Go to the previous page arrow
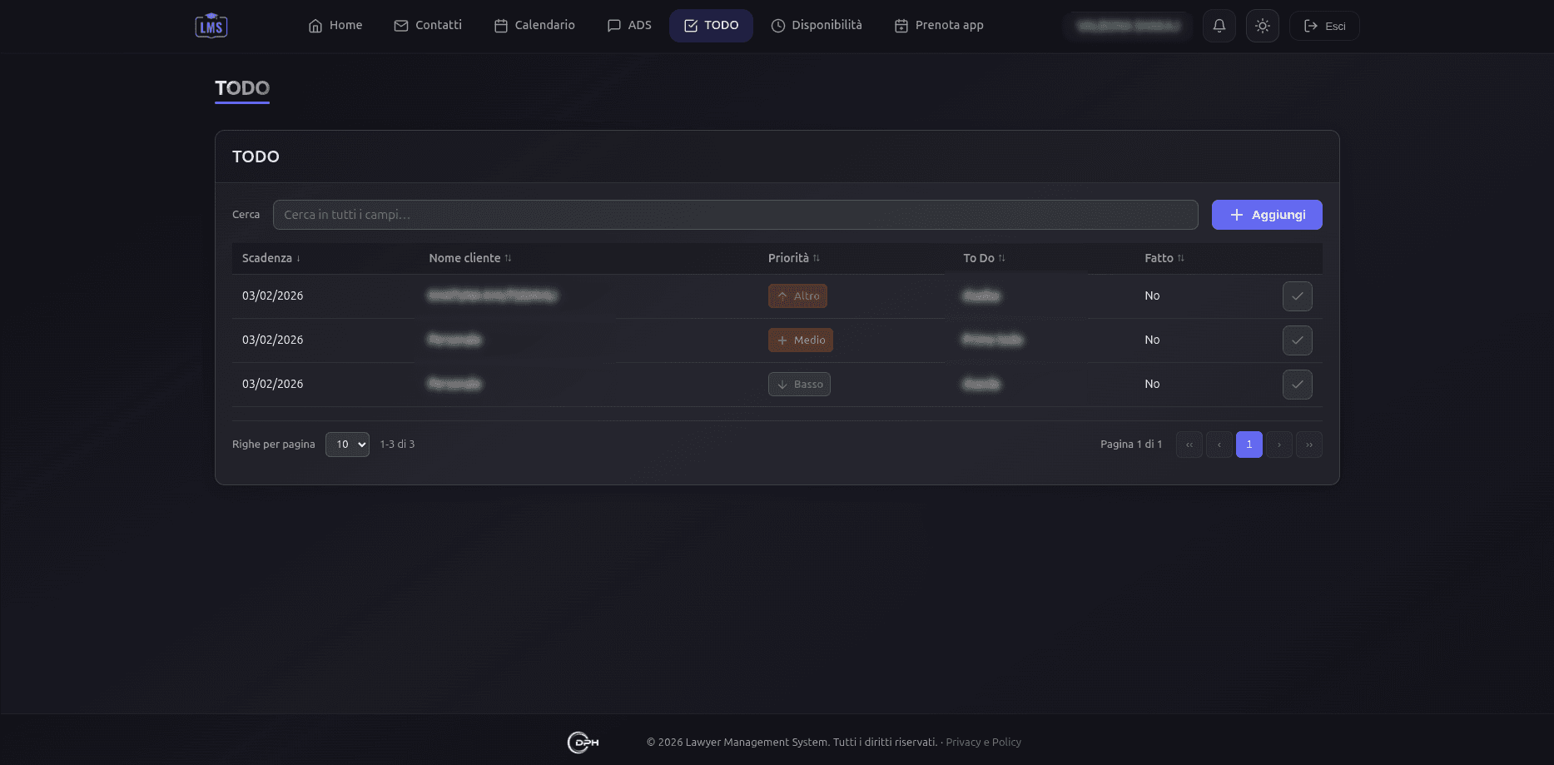 click(x=1219, y=445)
